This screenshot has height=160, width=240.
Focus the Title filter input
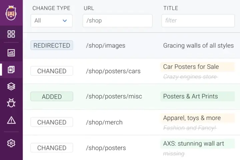pos(198,21)
